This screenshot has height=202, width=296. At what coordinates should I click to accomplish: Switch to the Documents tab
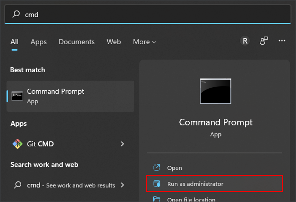coord(77,42)
